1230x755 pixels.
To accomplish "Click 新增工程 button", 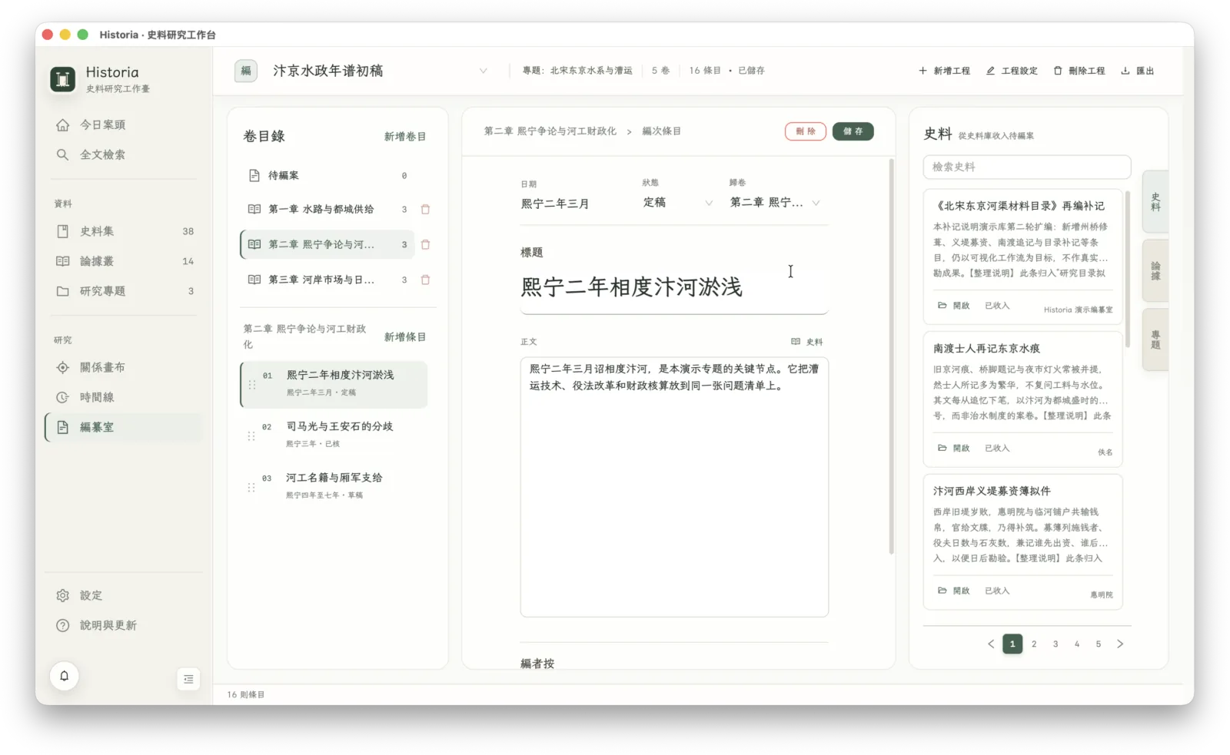I will click(x=944, y=71).
